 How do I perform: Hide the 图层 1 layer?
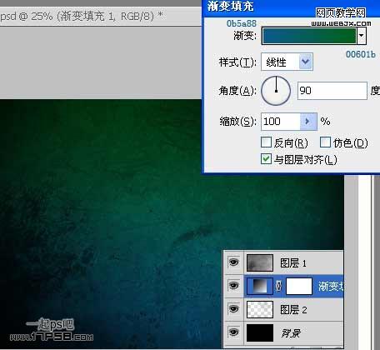[233, 262]
